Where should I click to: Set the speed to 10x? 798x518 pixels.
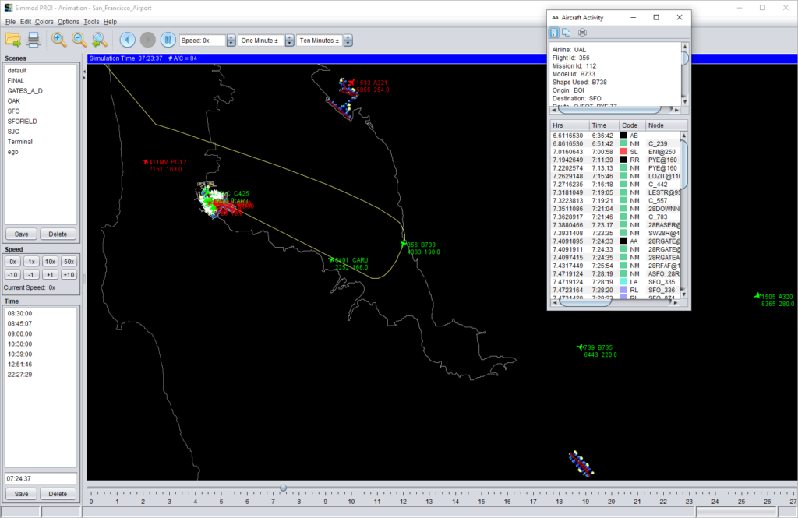[x=50, y=262]
